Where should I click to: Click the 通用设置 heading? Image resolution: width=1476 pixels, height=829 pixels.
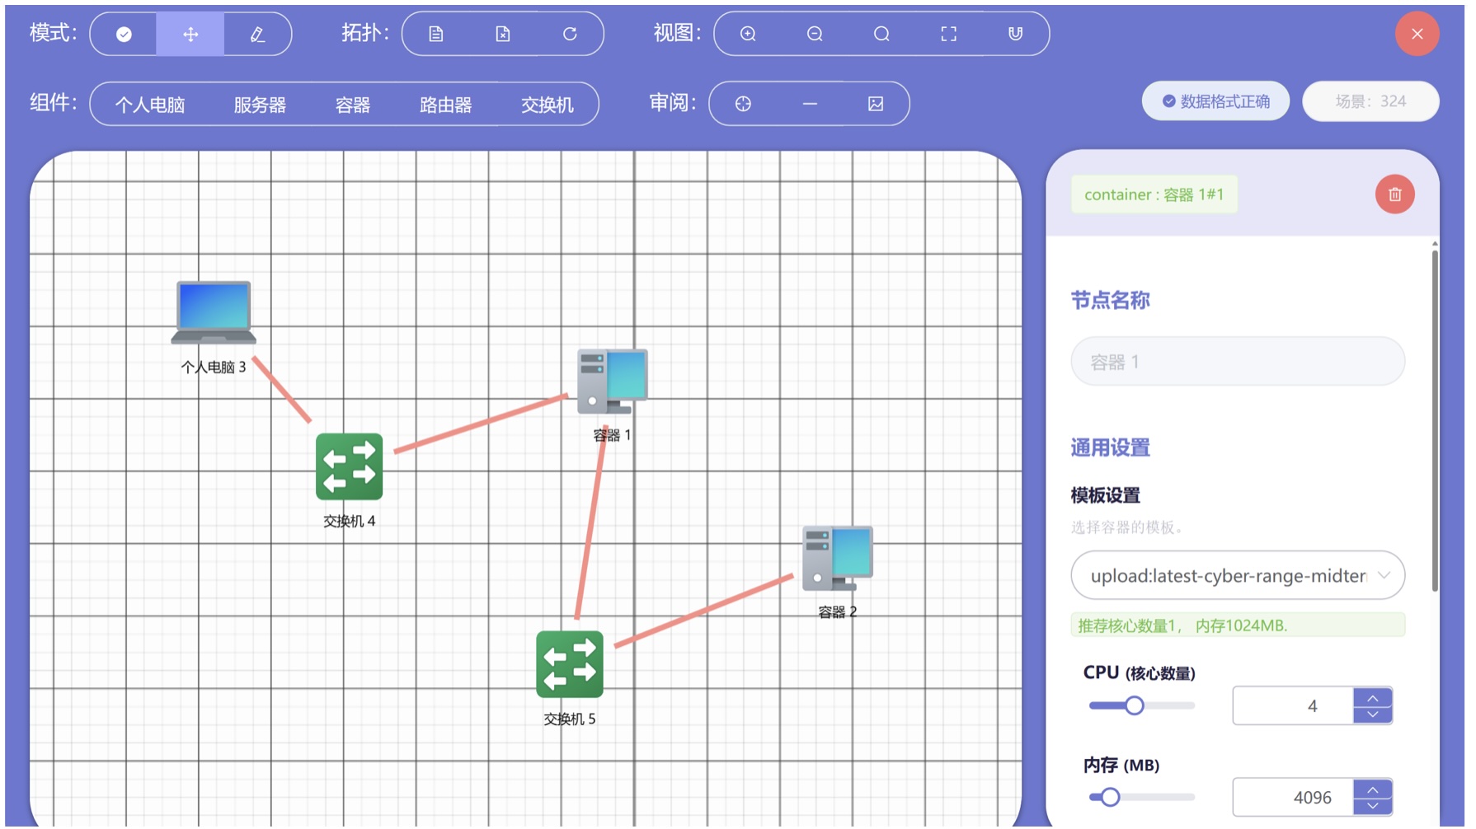pos(1110,447)
